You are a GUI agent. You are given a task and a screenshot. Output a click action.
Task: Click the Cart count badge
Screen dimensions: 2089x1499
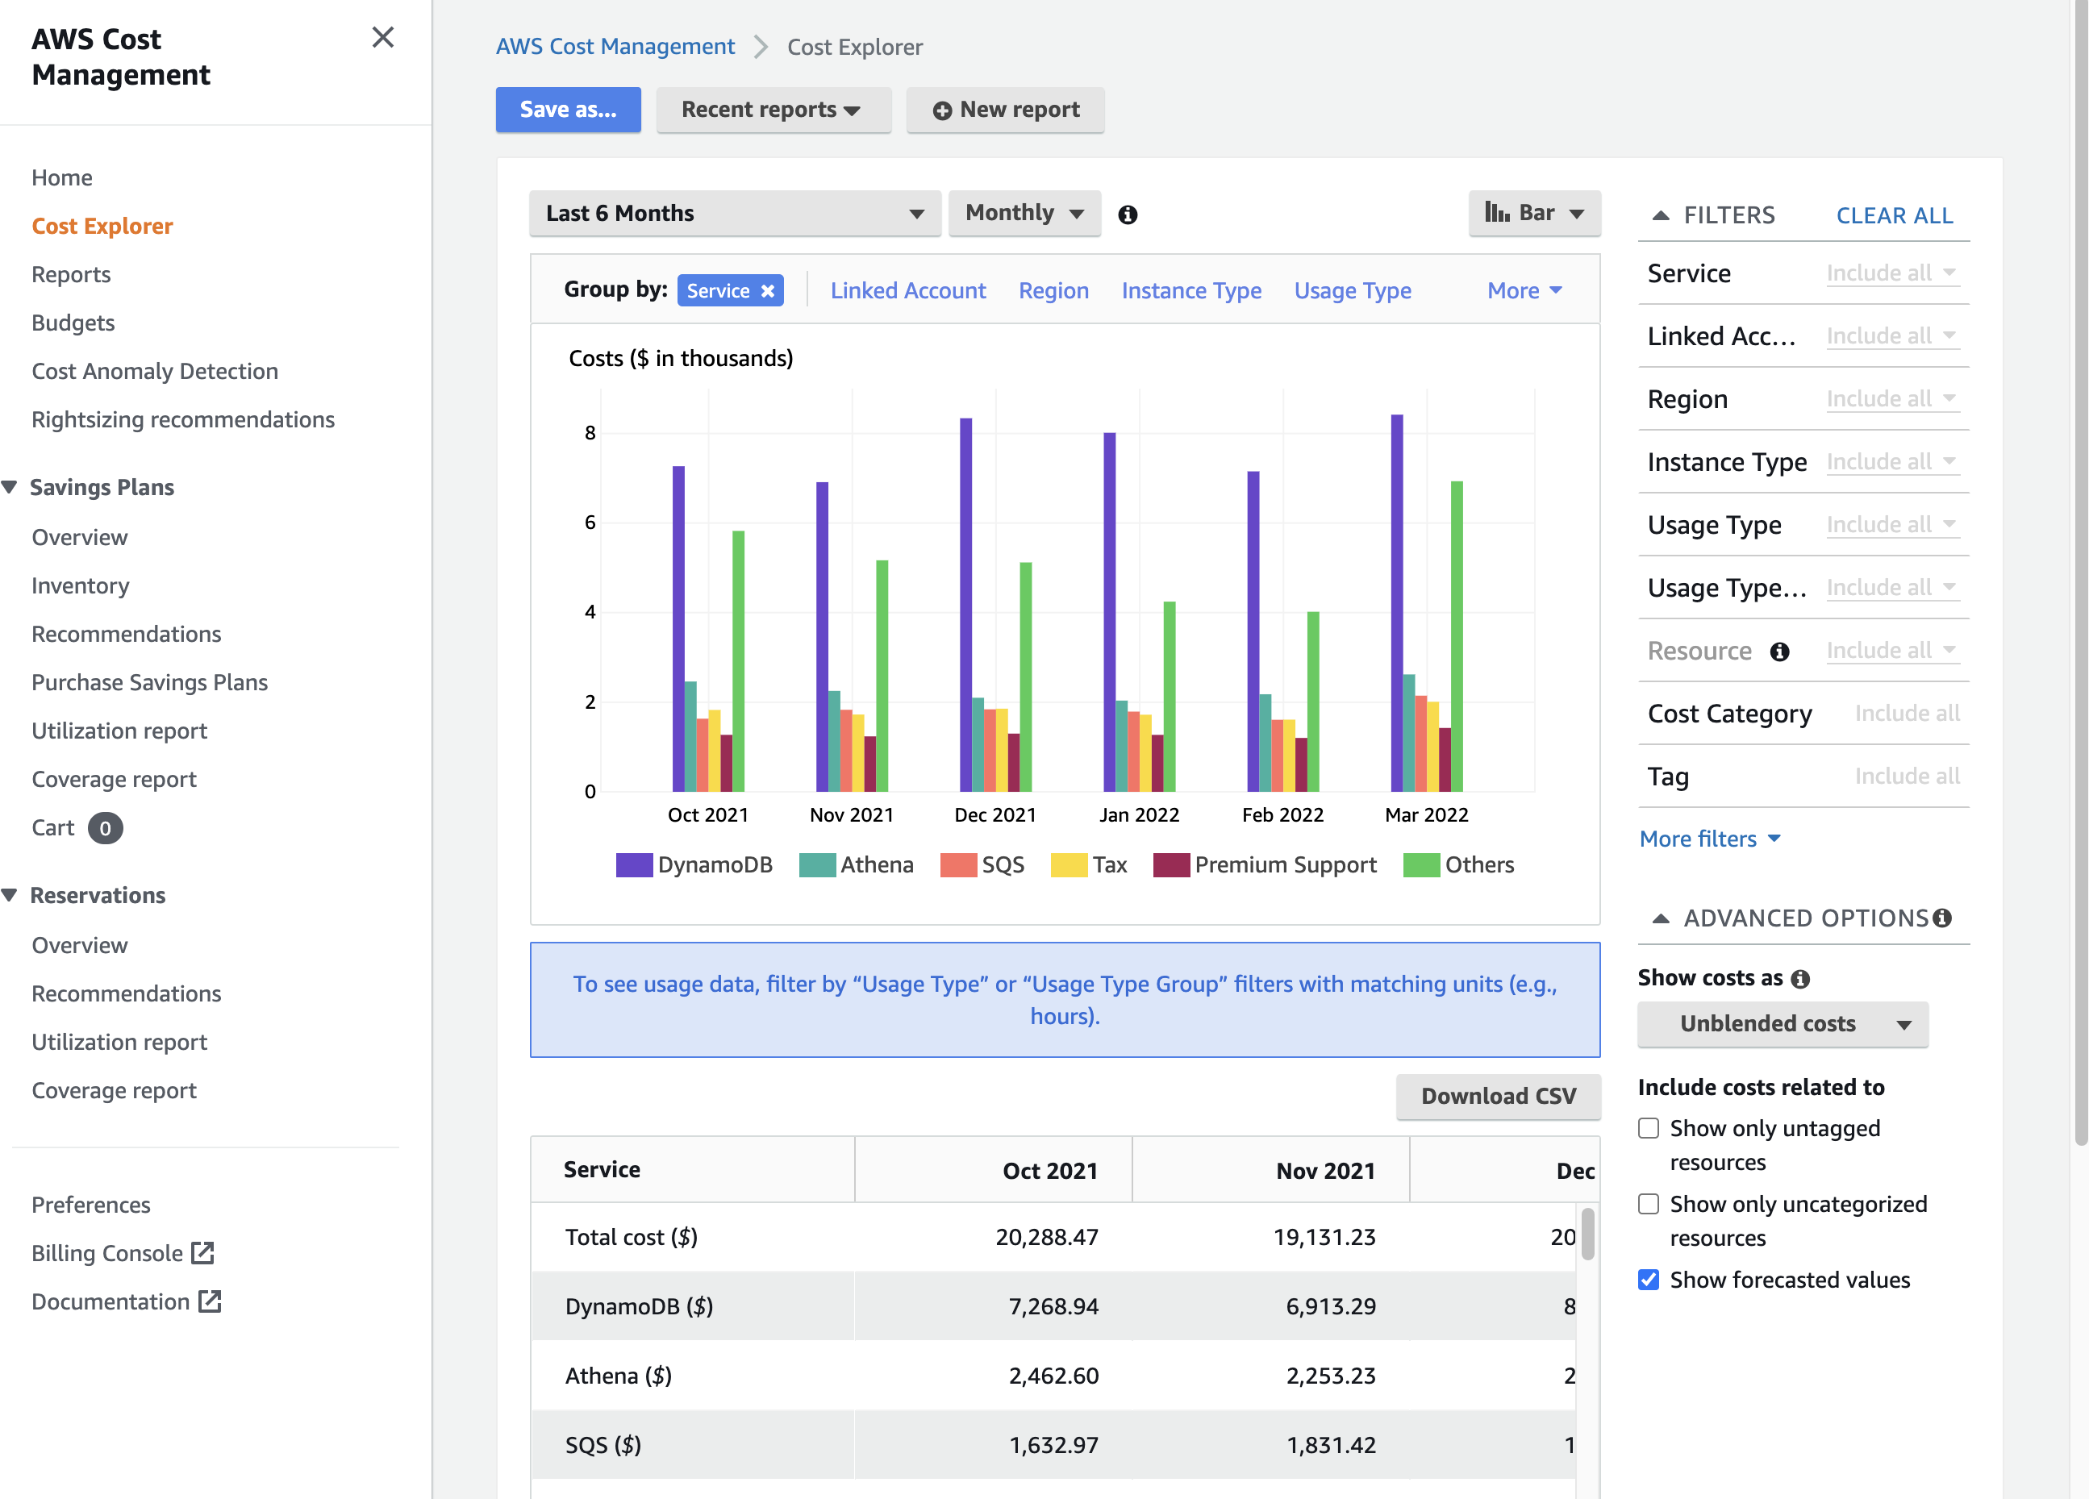click(105, 828)
